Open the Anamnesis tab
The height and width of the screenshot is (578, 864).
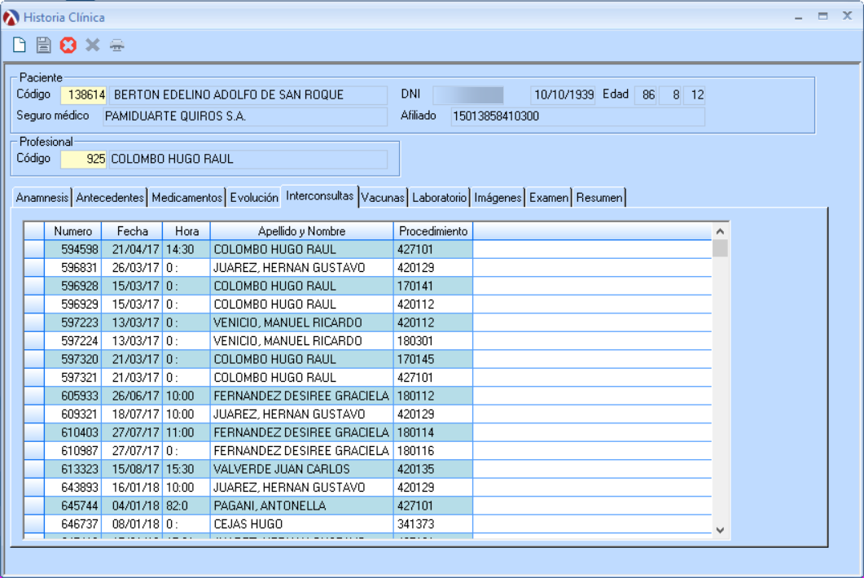point(42,198)
